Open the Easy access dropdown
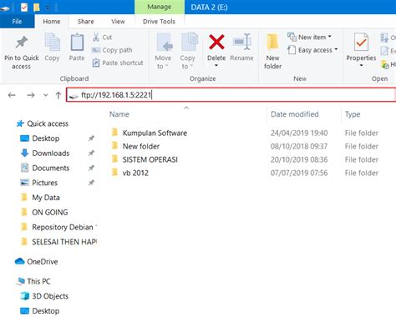The height and width of the screenshot is (317, 396). point(312,50)
